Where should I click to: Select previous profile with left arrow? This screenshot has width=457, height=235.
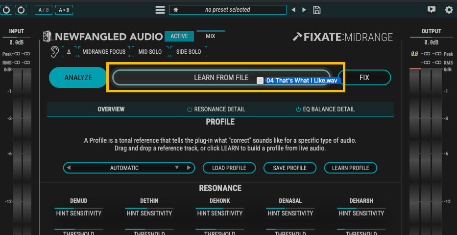pyautogui.click(x=69, y=168)
